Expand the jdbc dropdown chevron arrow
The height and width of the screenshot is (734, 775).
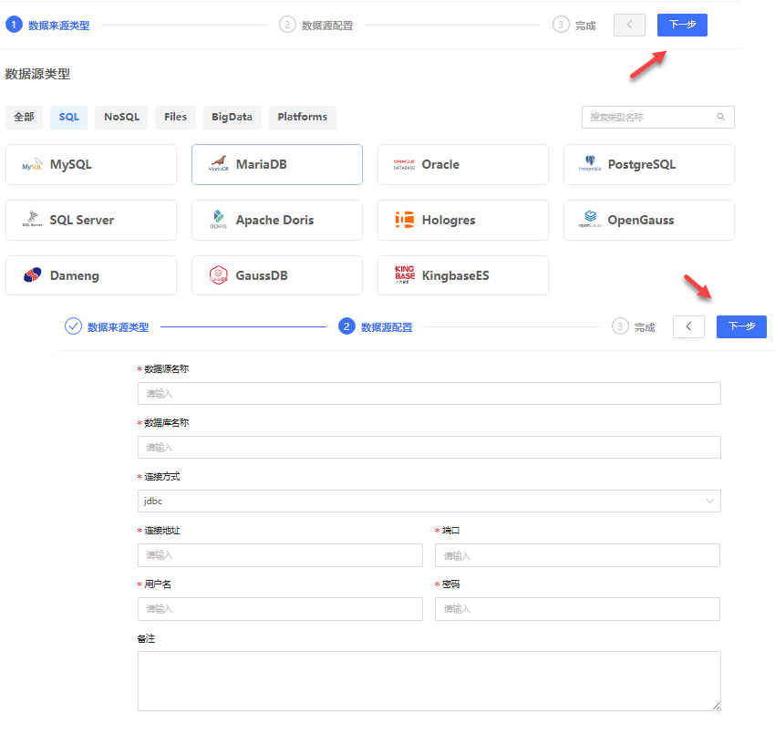point(709,501)
